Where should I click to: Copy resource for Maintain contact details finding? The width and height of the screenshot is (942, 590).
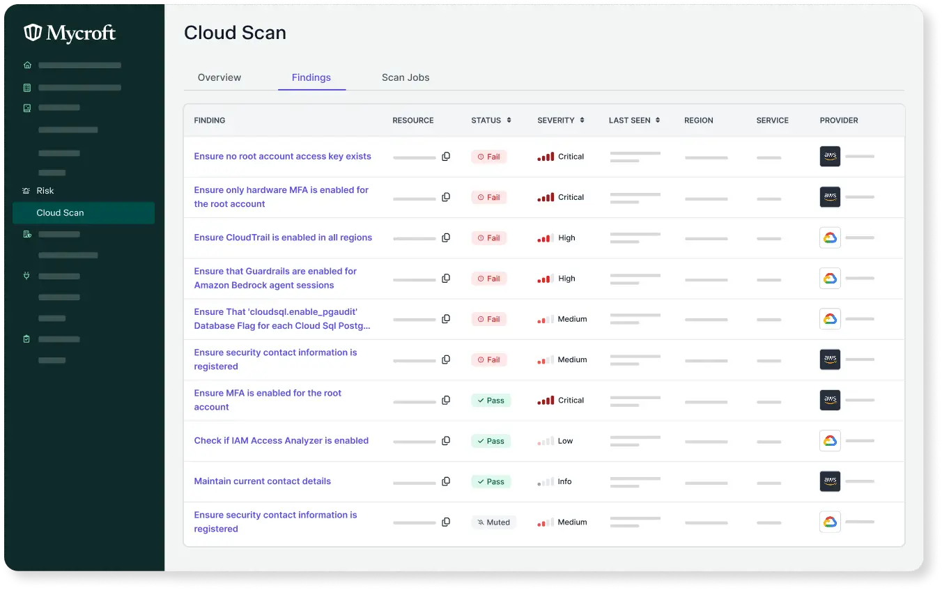[x=446, y=481]
